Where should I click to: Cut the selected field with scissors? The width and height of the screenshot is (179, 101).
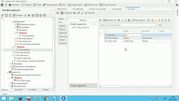[x=123, y=20]
